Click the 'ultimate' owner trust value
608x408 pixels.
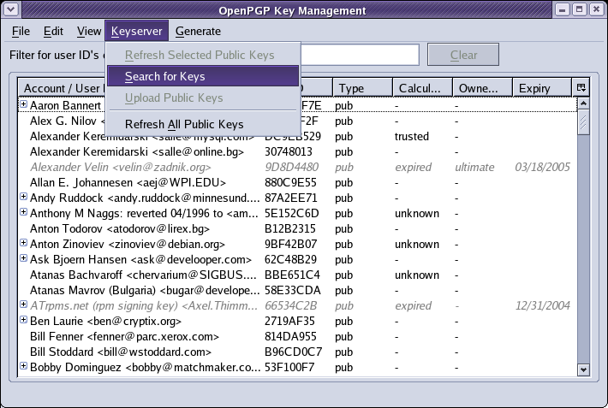(474, 168)
